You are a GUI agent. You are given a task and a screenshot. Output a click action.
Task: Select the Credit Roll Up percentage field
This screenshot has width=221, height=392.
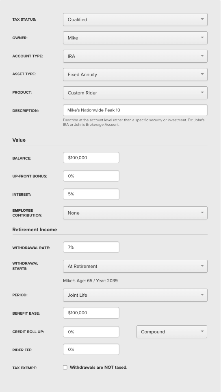pos(91,332)
